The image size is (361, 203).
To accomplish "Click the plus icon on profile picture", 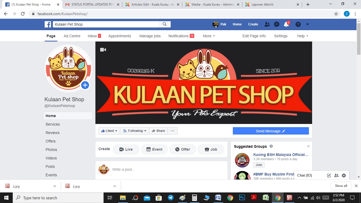I will (85, 85).
